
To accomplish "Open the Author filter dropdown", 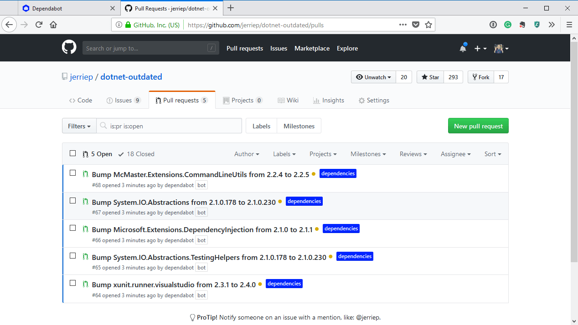I will 247,154.
